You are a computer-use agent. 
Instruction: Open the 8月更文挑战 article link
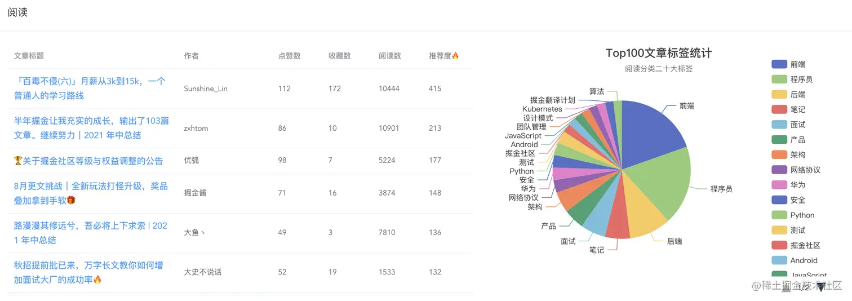[x=91, y=193]
